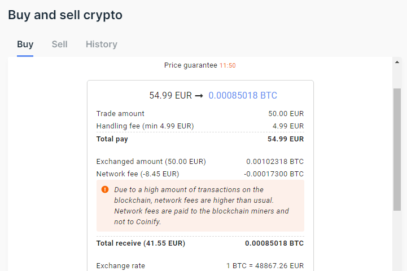This screenshot has height=271, width=407.
Task: Click the Total receive (41.55 EUR) label
Action: (141, 243)
